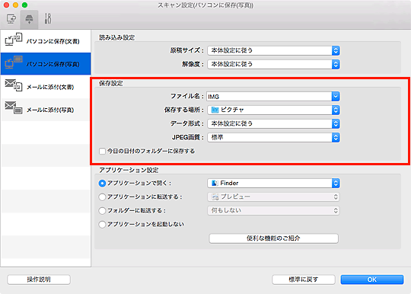
Task: Click the 便利な機能のご紹介 button
Action: [274, 238]
